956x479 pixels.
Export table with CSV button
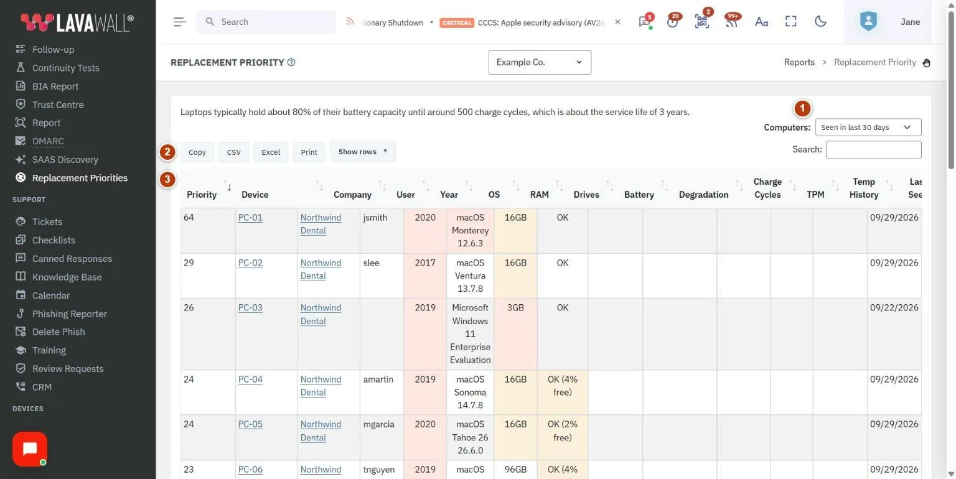tap(233, 152)
